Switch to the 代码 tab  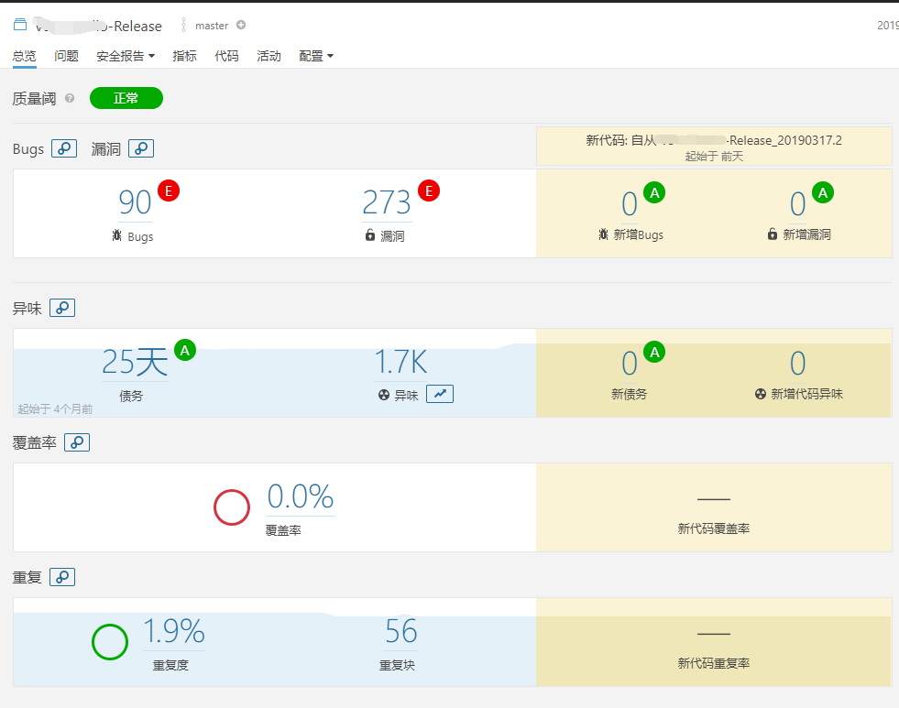tap(226, 56)
